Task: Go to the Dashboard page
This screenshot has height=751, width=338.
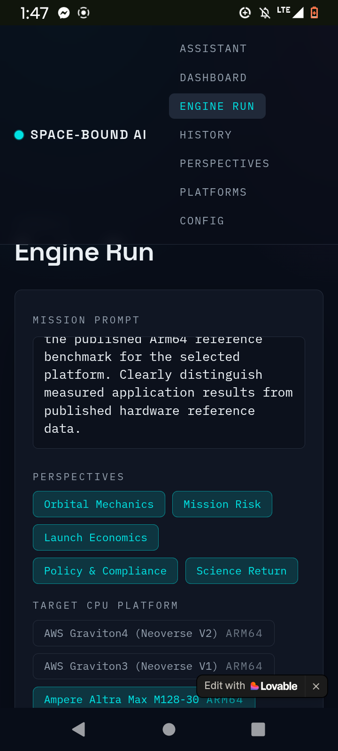Action: pos(213,77)
